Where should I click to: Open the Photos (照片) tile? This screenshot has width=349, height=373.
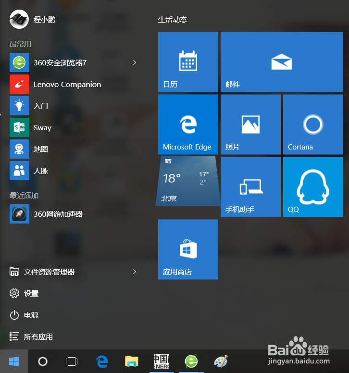tap(250, 124)
